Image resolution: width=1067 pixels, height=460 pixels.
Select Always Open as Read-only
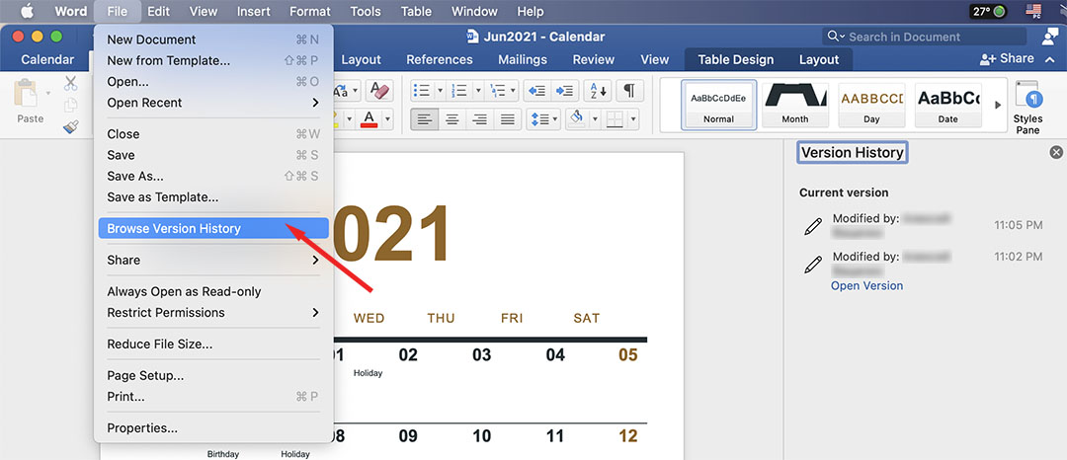(x=213, y=291)
